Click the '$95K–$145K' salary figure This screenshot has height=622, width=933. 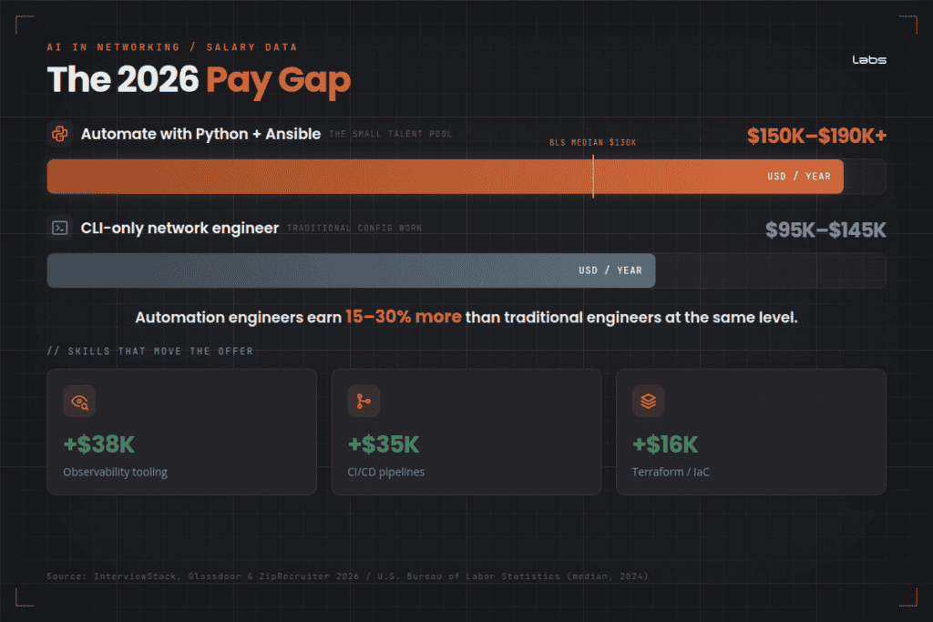(x=825, y=229)
